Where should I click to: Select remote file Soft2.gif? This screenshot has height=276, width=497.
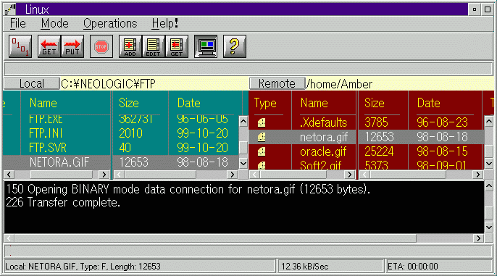pos(320,164)
